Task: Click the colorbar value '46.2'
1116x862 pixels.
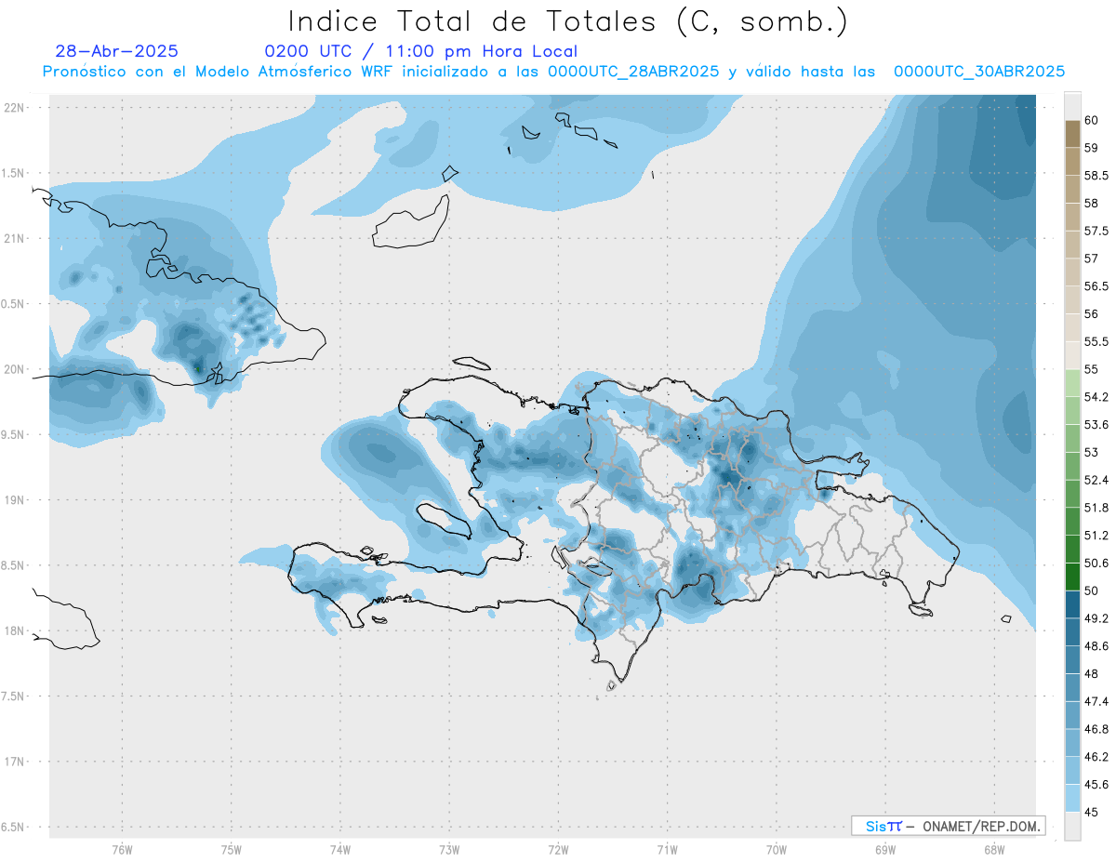Action: [1096, 756]
